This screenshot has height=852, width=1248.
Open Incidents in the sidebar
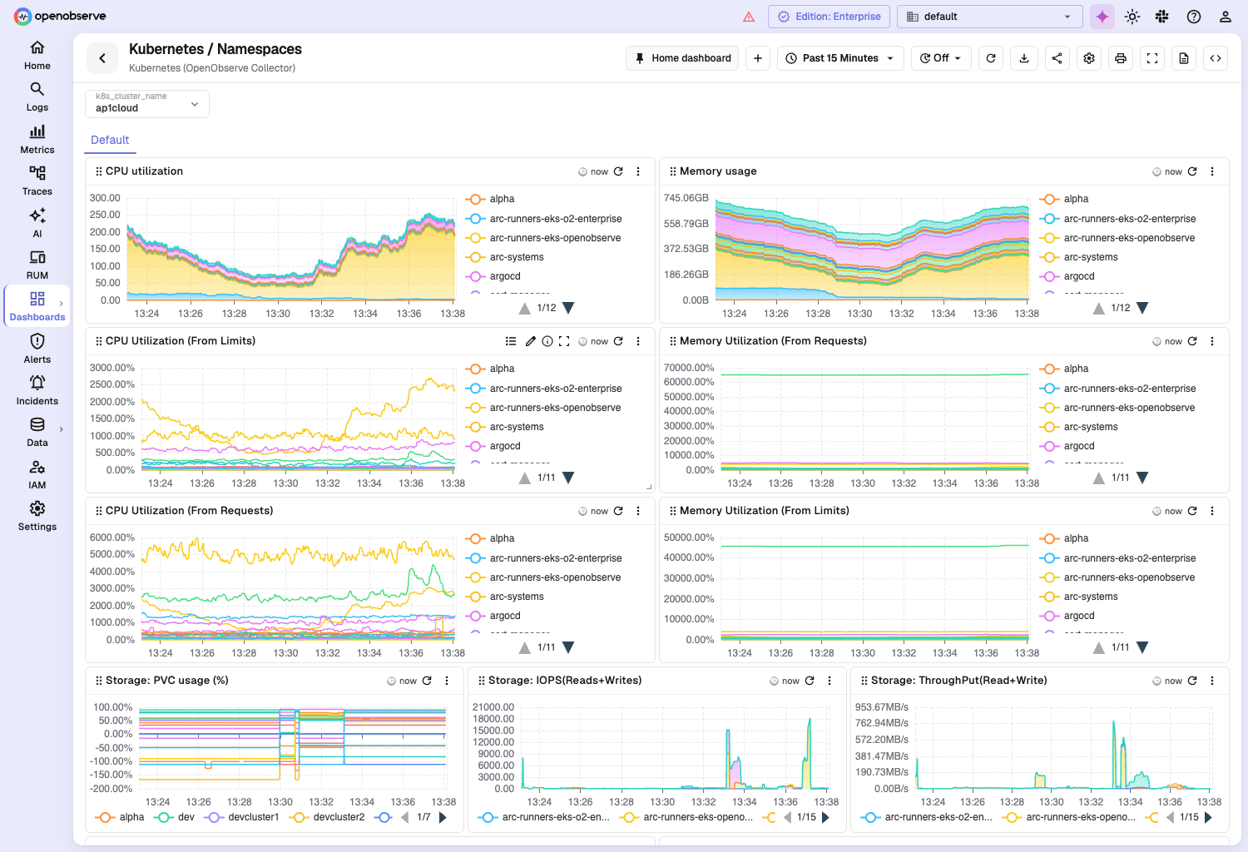(37, 391)
